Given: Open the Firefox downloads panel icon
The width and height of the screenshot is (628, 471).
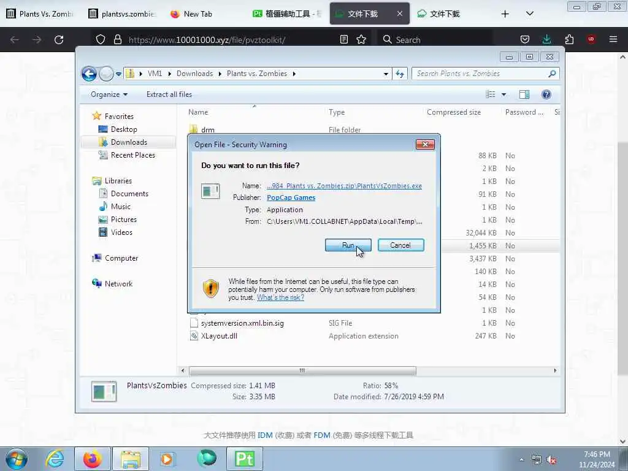Looking at the screenshot, I should pyautogui.click(x=546, y=40).
